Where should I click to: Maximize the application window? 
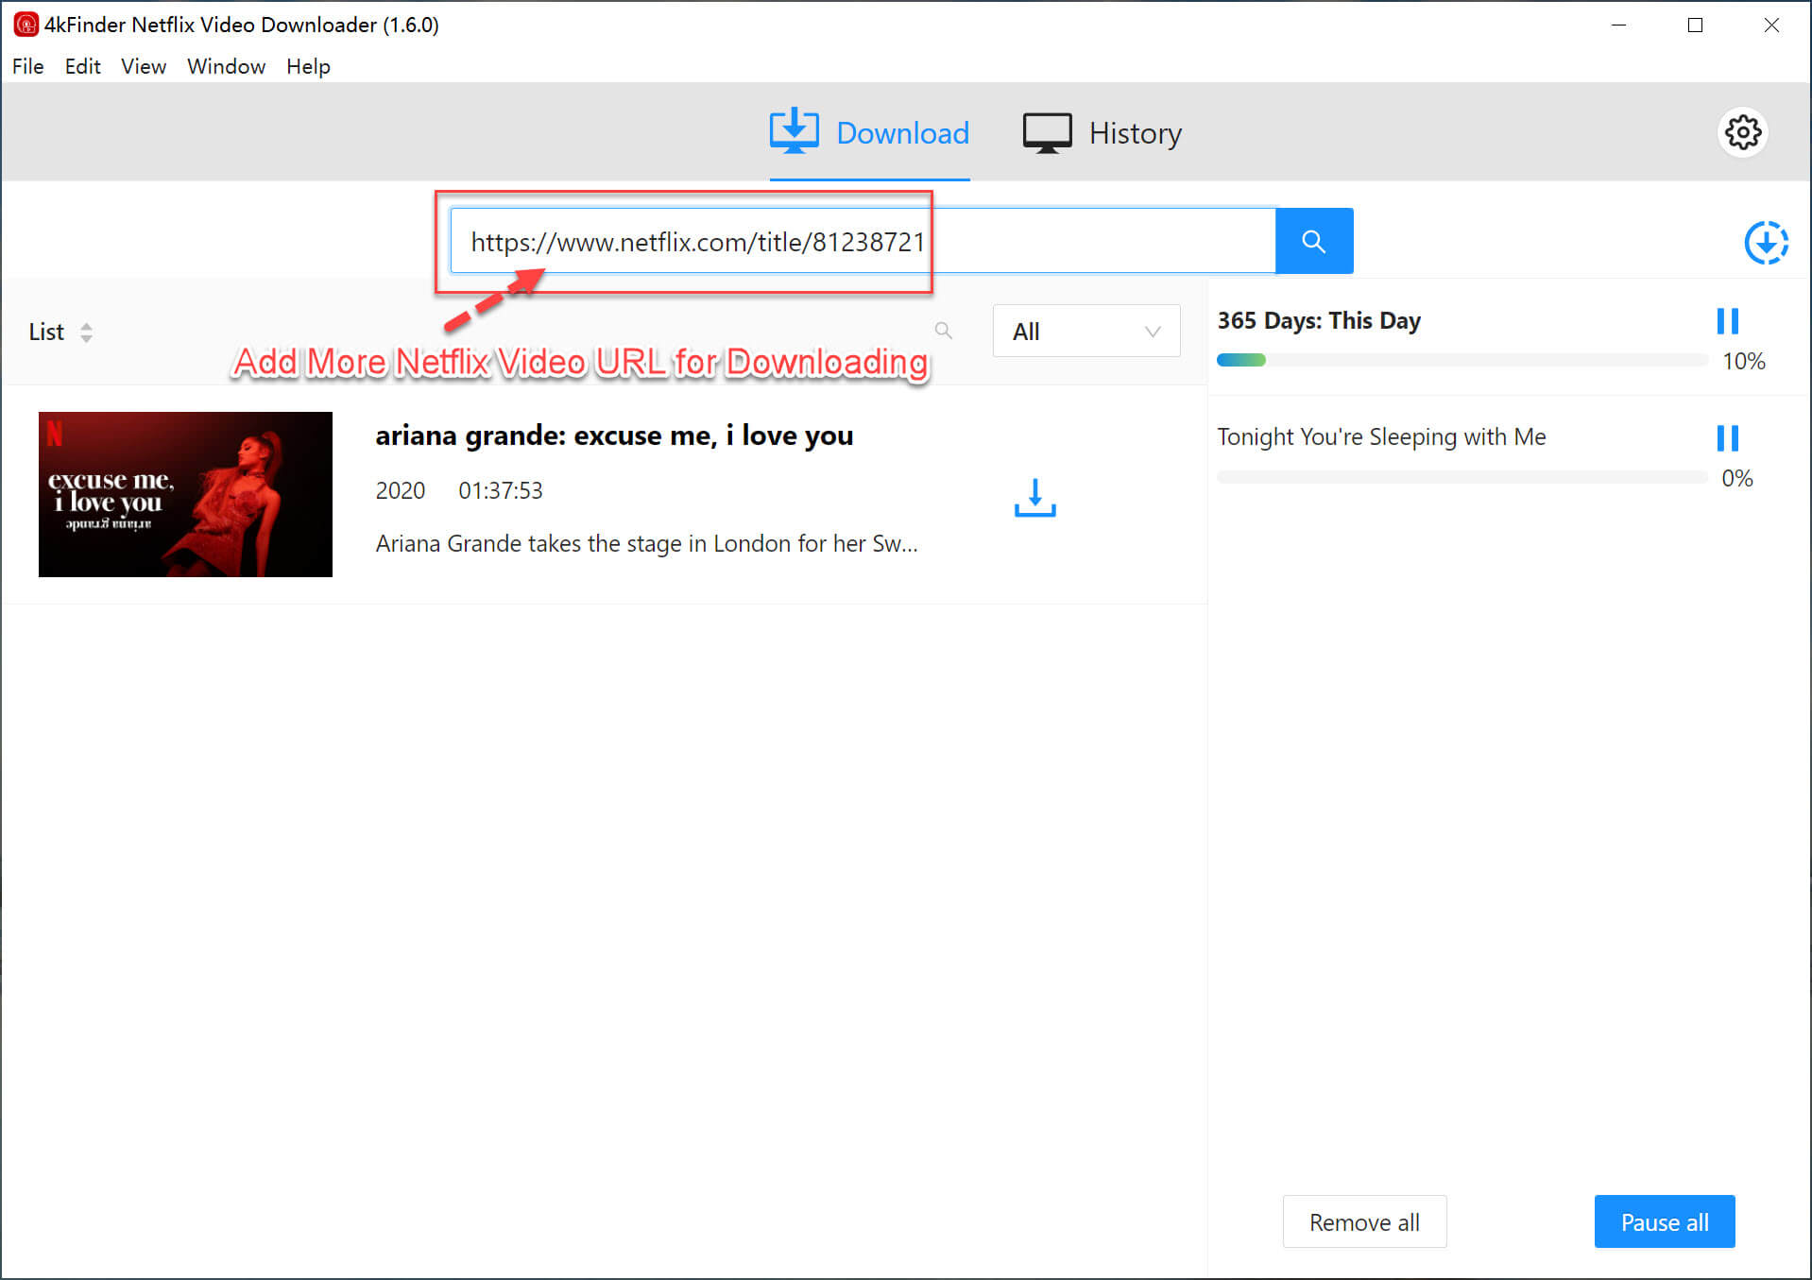tap(1695, 26)
